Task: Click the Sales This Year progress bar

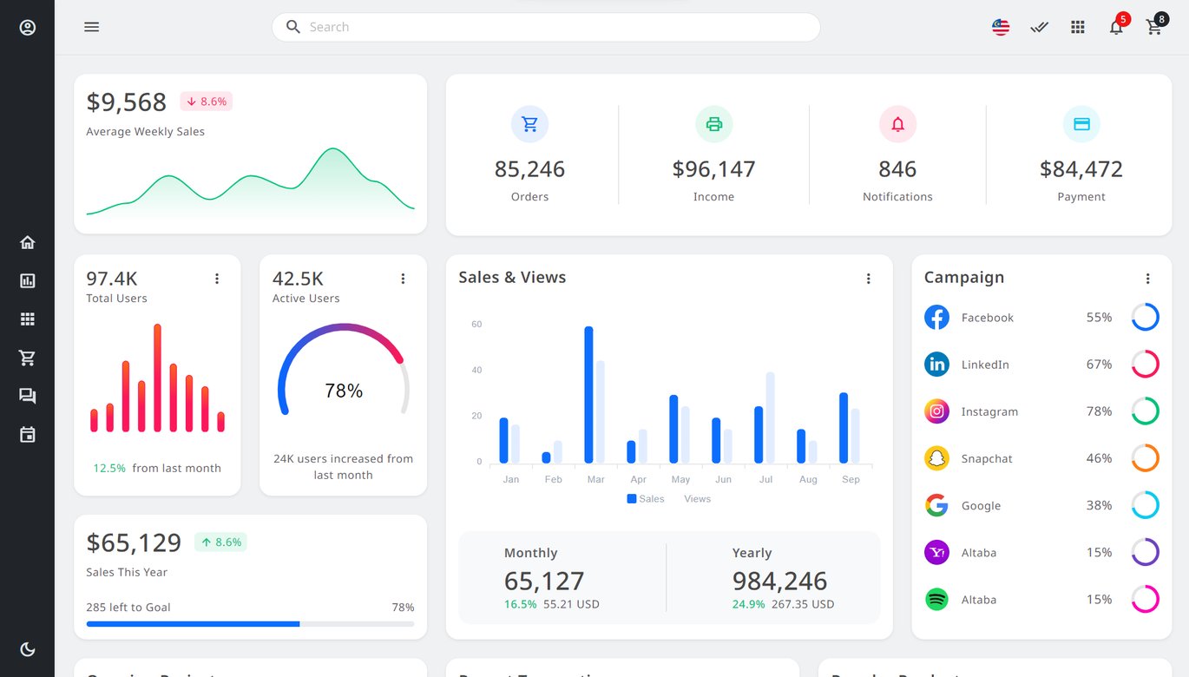Action: pyautogui.click(x=250, y=624)
